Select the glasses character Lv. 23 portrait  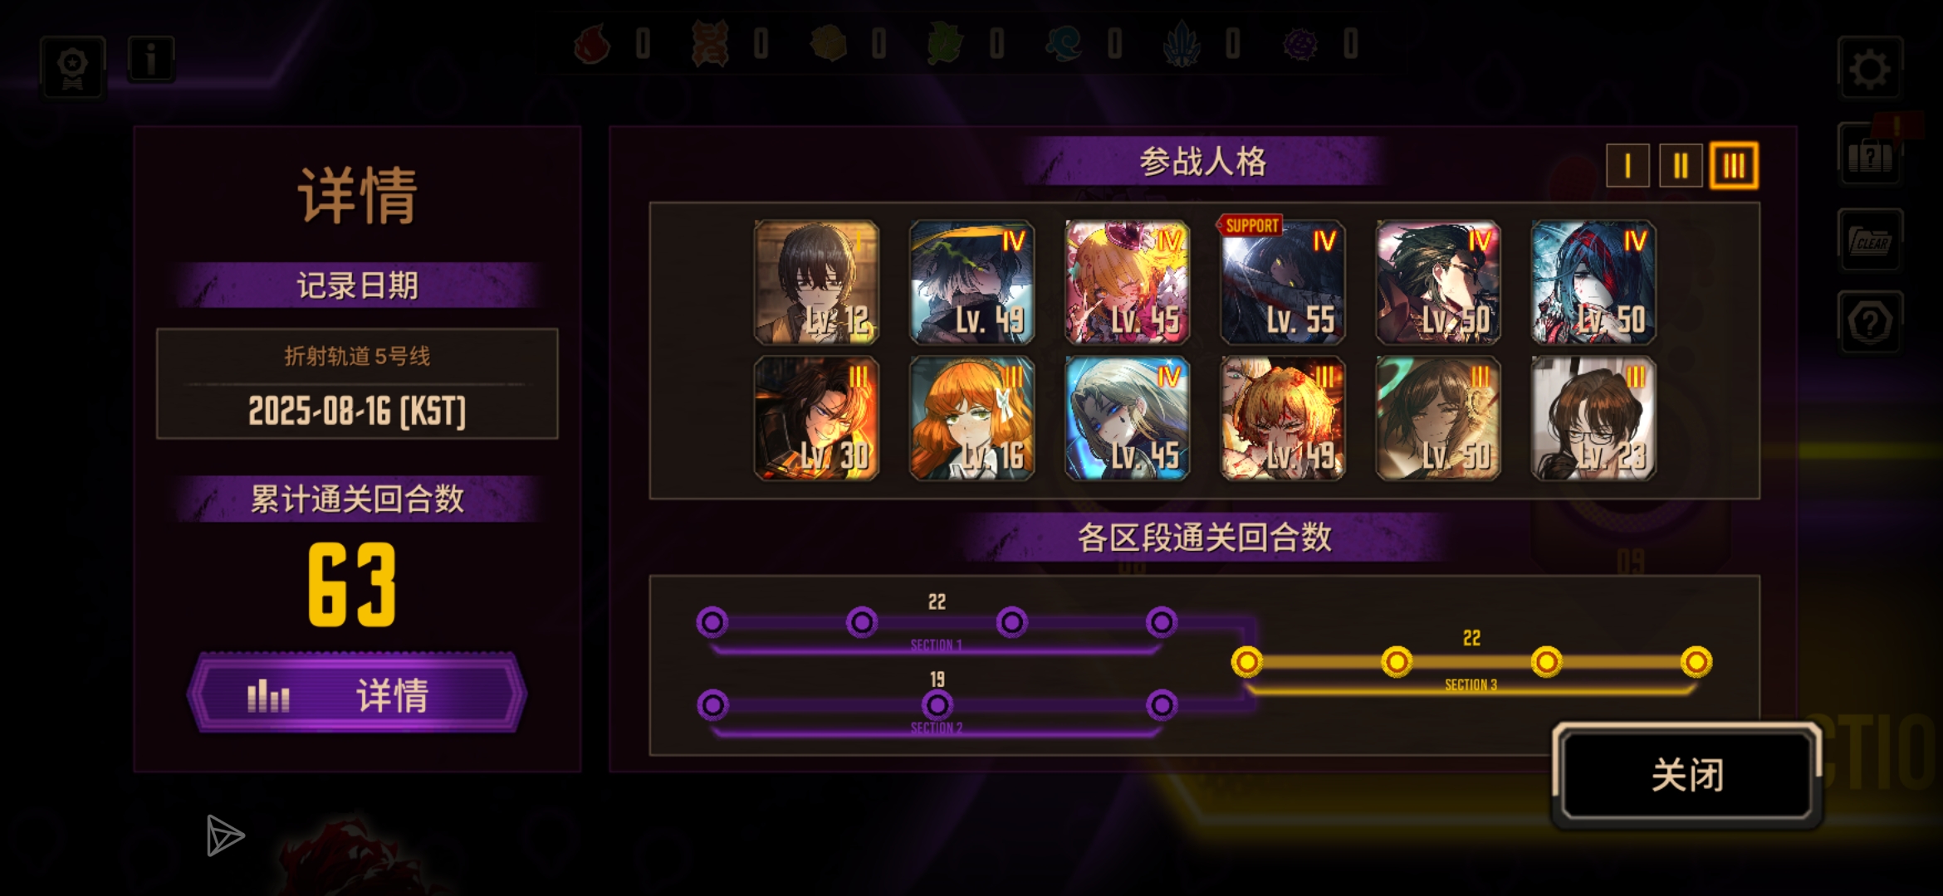pyautogui.click(x=1593, y=418)
